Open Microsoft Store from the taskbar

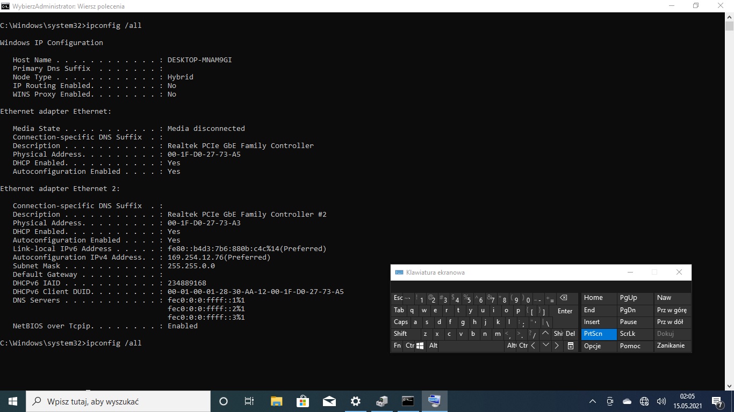[x=303, y=401]
